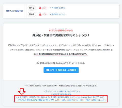Open 再手続きはこちら link for 身分証

point(58,8)
